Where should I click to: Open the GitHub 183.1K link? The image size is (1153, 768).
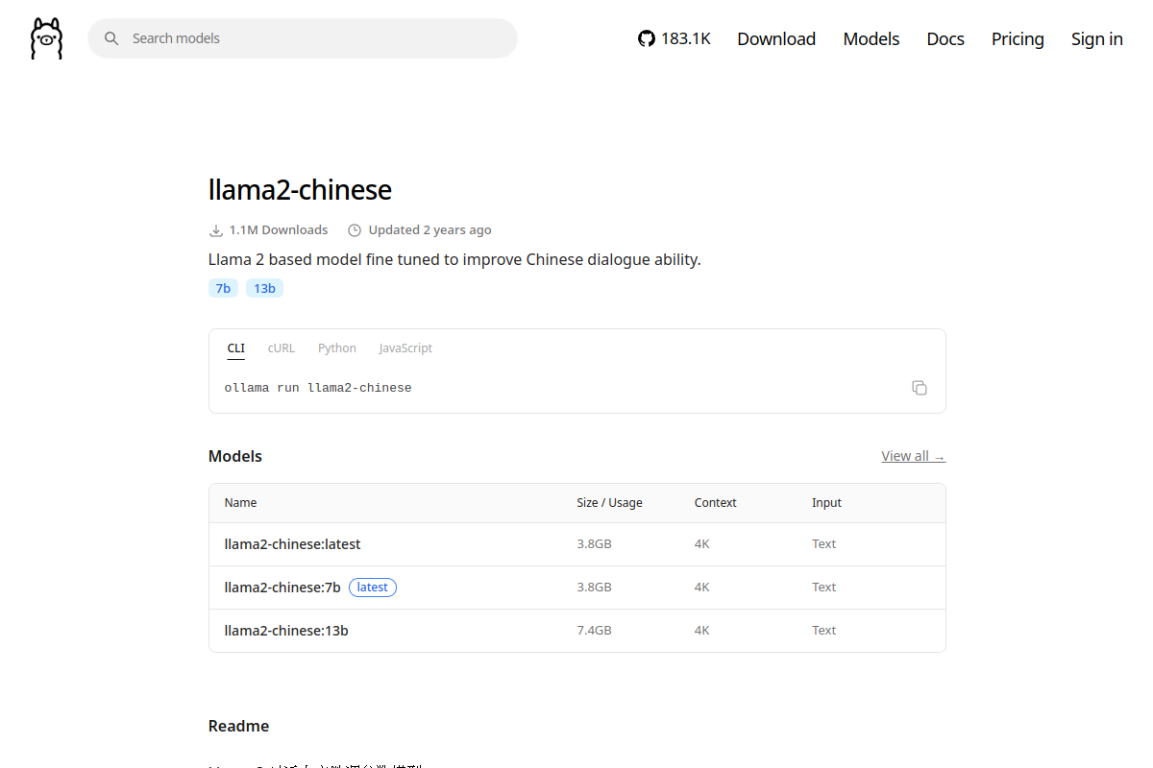[x=675, y=38]
